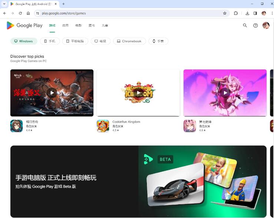Open the 明日方舟 game title link
The image size is (274, 218).
(32, 122)
